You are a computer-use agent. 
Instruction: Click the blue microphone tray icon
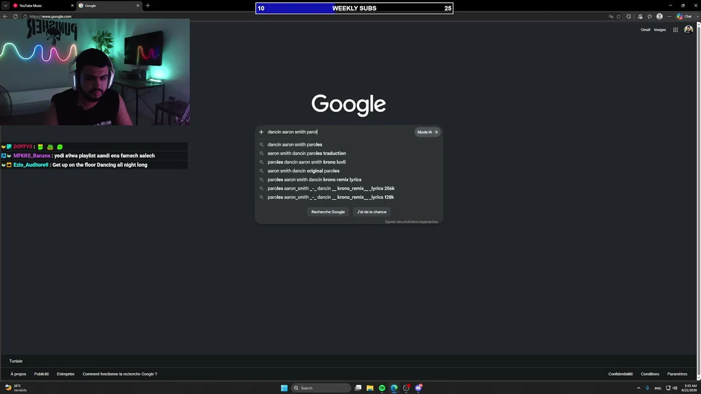648,388
